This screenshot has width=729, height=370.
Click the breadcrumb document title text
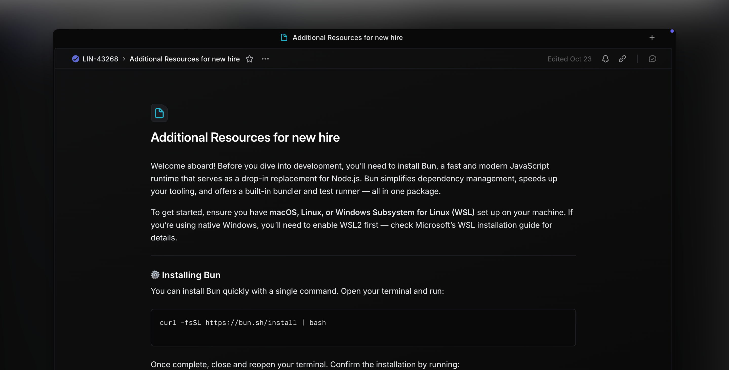click(x=185, y=59)
